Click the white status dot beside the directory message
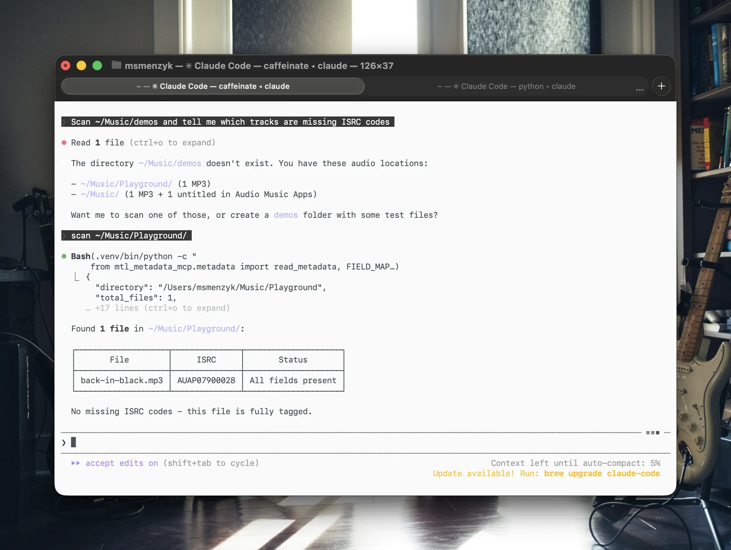Viewport: 731px width, 550px height. point(64,163)
